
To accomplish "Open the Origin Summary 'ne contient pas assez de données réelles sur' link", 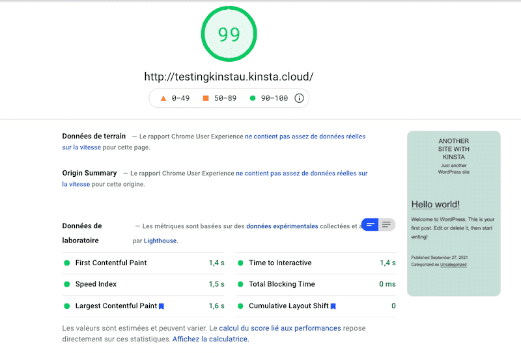I will point(302,173).
